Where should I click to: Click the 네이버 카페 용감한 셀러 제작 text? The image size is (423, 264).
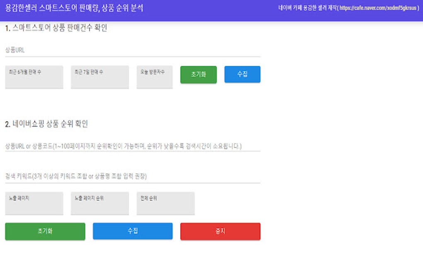[x=308, y=8]
